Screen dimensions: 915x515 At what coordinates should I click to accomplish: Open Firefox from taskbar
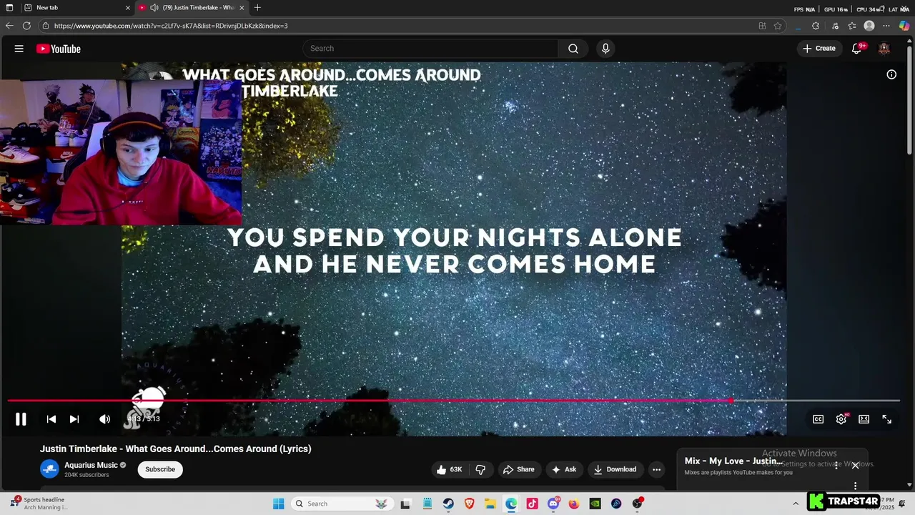(574, 504)
